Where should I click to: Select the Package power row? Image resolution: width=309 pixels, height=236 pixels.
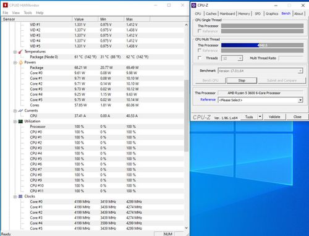click(x=93, y=67)
